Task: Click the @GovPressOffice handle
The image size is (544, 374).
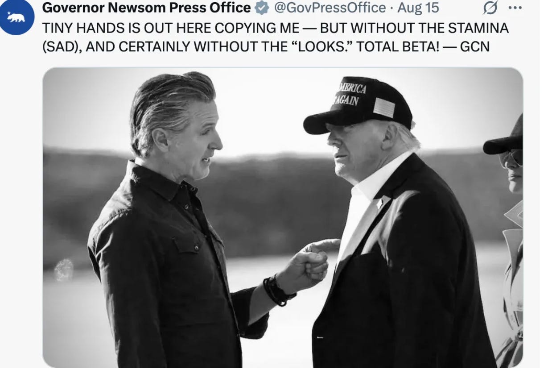Action: coord(329,8)
